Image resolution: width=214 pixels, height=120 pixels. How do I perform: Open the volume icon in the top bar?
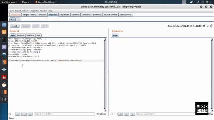click(x=203, y=2)
